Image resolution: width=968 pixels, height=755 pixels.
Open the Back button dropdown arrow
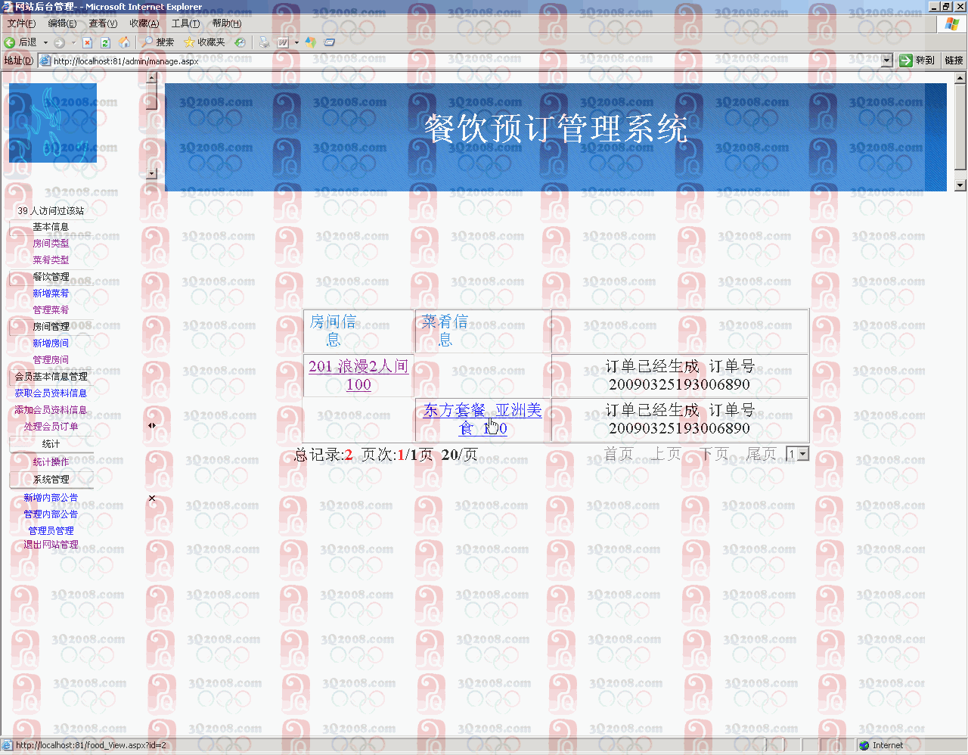pos(44,42)
